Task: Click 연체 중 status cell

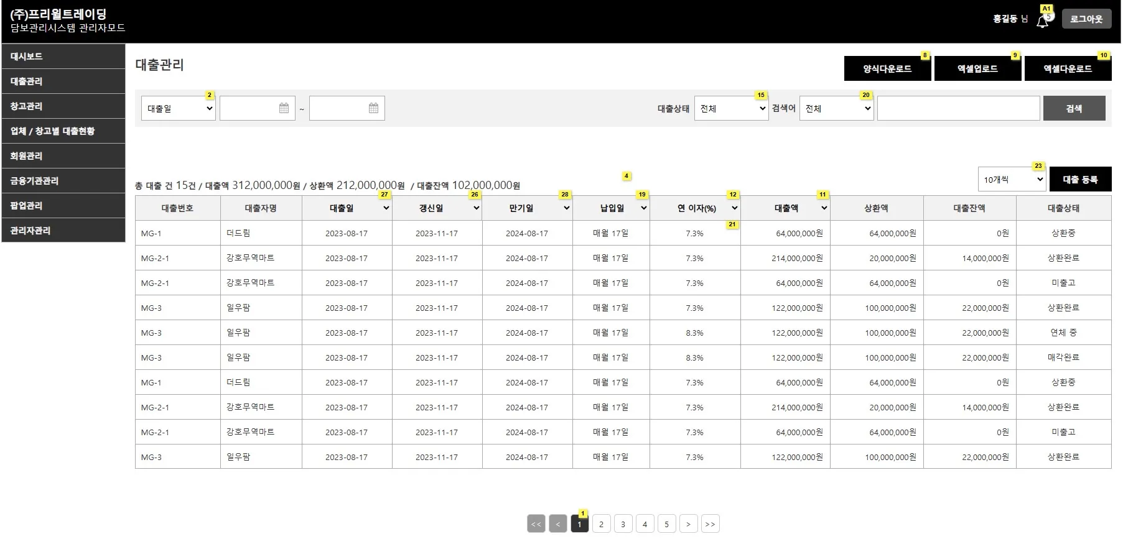Action: coord(1063,333)
